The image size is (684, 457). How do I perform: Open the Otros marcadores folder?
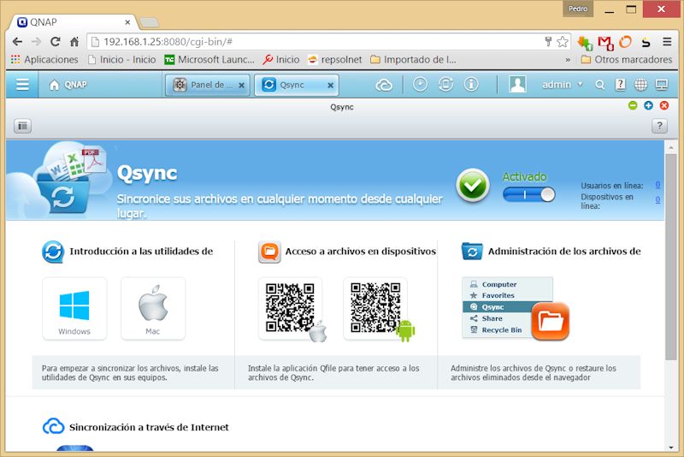[x=627, y=59]
